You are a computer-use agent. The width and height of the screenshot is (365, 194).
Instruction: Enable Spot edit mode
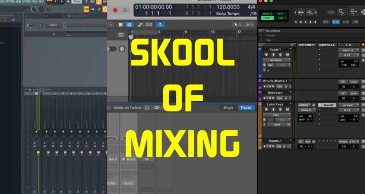click(x=280, y=14)
